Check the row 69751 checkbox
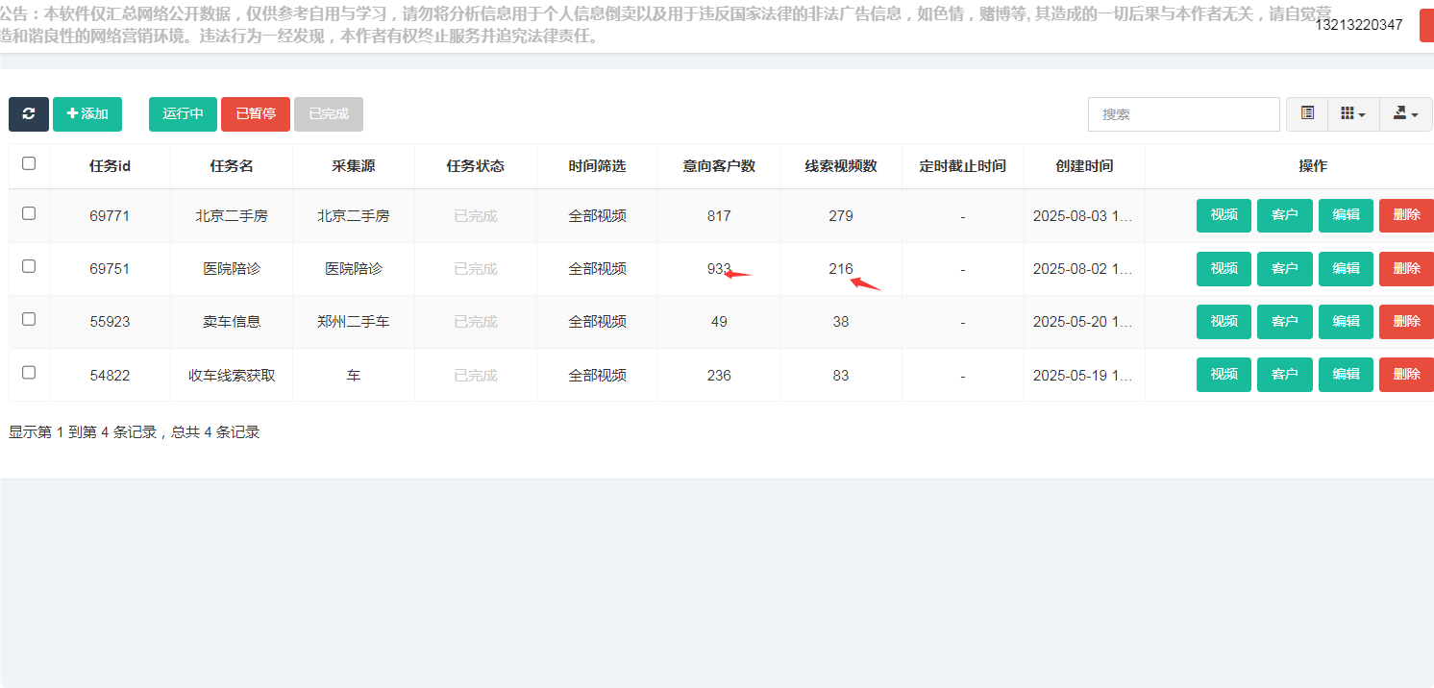 point(29,266)
